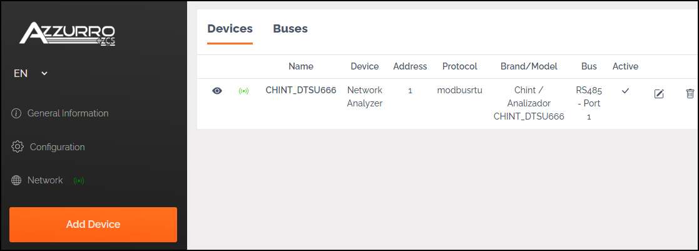The height and width of the screenshot is (251, 699).
Task: Click the Add Device button
Action: (x=93, y=224)
